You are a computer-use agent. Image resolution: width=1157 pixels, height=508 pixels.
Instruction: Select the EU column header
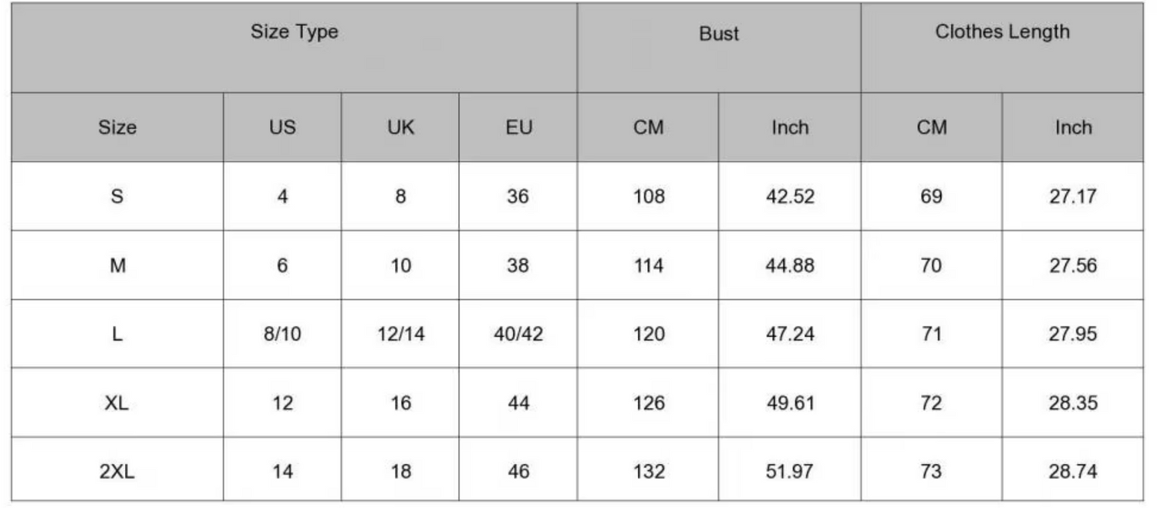pos(518,127)
